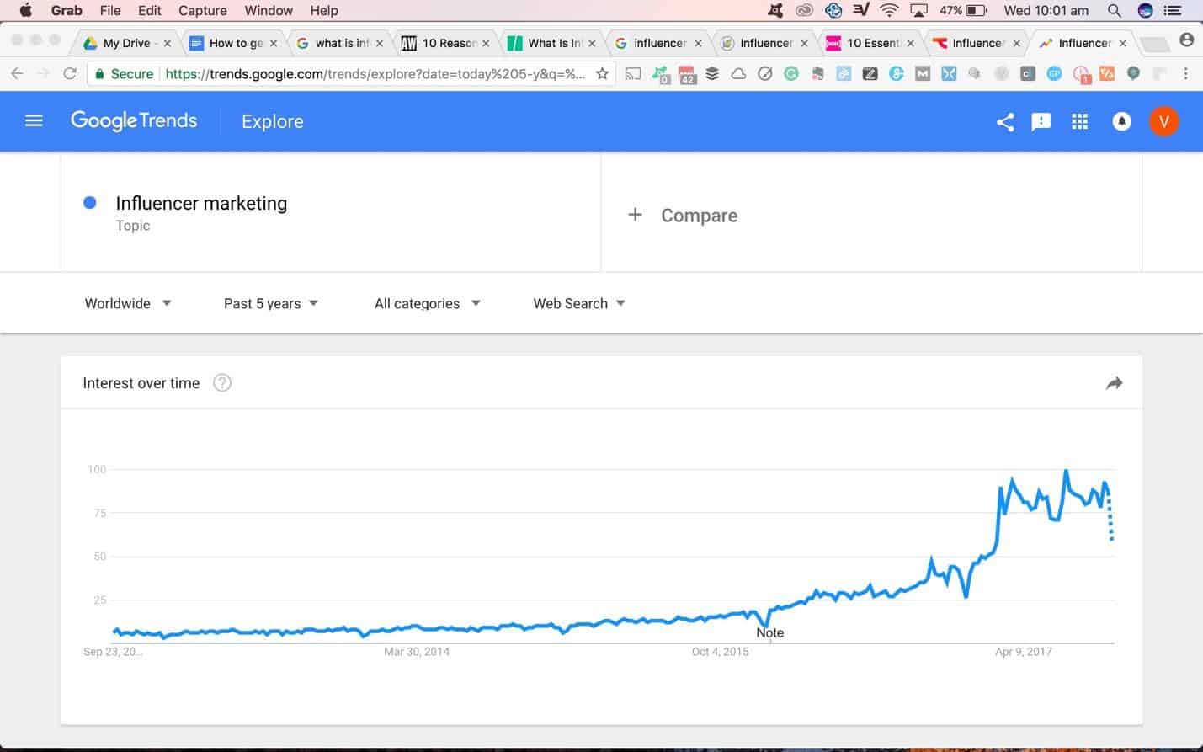1203x752 pixels.
Task: Click the Chromecast extension icon
Action: (x=634, y=74)
